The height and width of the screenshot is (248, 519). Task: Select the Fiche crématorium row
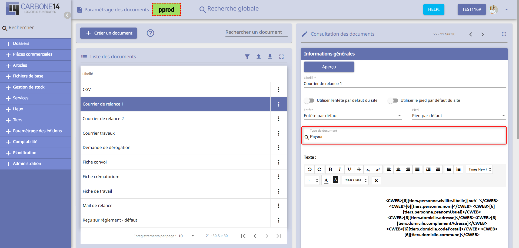pyautogui.click(x=175, y=177)
